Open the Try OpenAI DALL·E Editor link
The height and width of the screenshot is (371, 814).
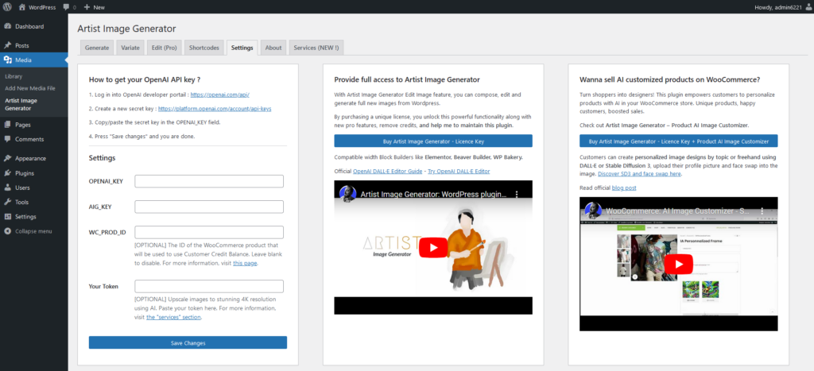459,172
